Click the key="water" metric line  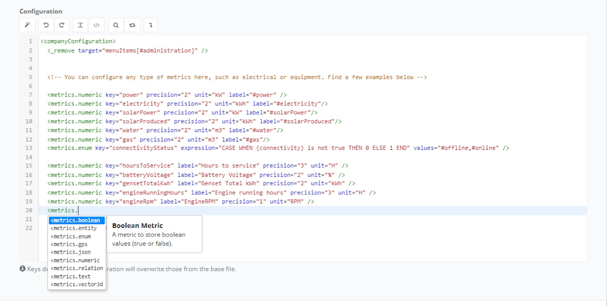165,130
